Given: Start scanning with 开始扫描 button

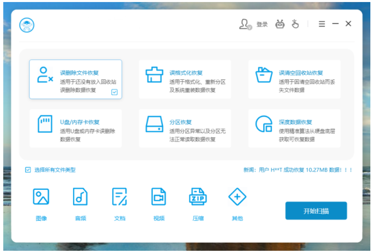Looking at the screenshot, I should [x=316, y=211].
